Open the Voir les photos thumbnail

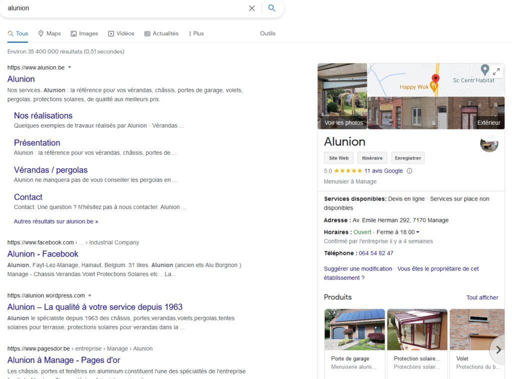pos(342,96)
